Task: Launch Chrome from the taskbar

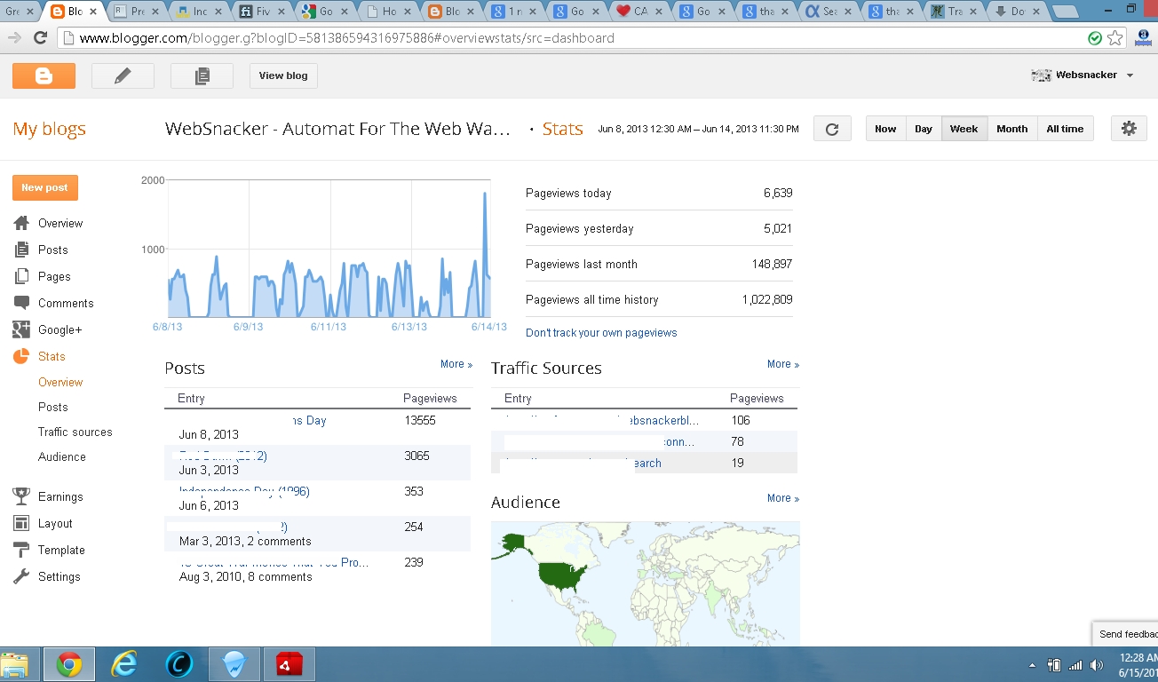Action: (69, 664)
